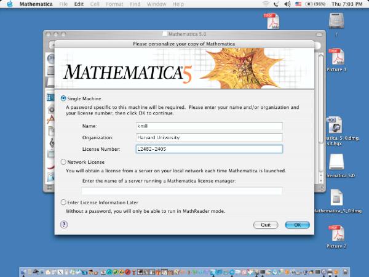Click the license manager server name field
Image resolution: width=369 pixels, height=277 pixels.
pos(181,191)
